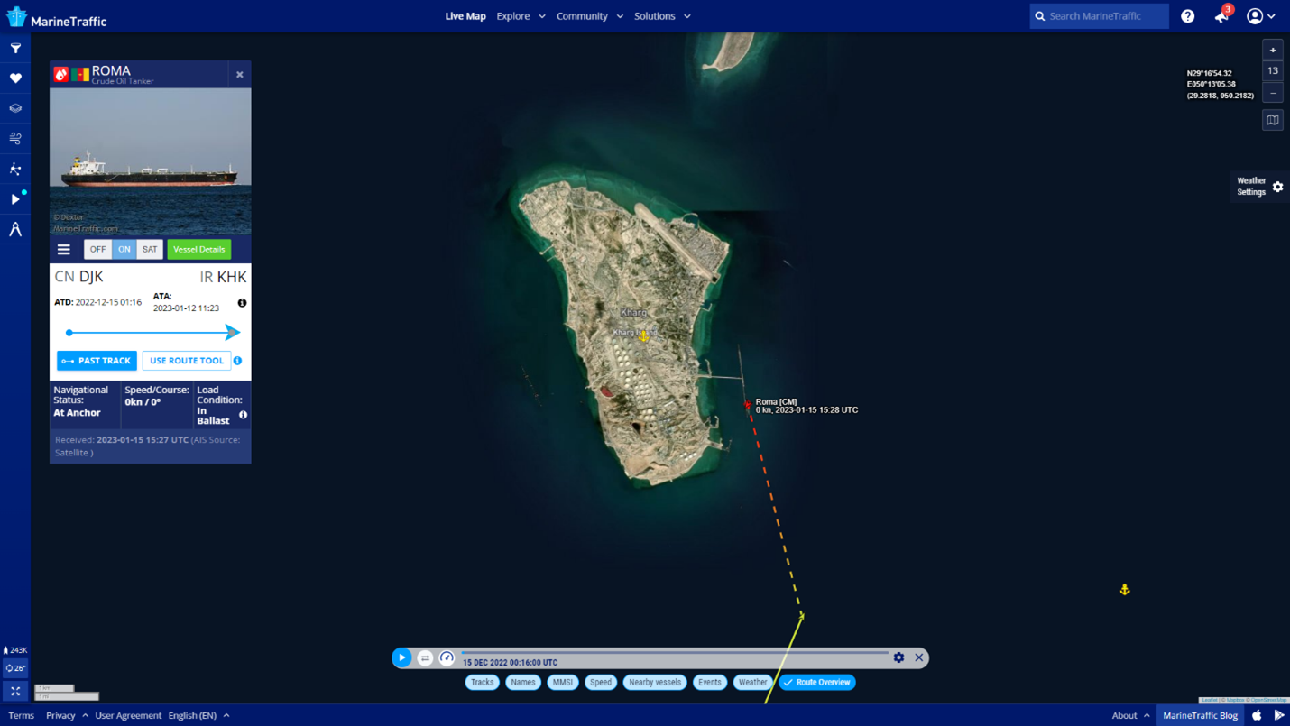Click the refresh timer 26 icon
Screen dimensions: 1290x726
tap(15, 668)
